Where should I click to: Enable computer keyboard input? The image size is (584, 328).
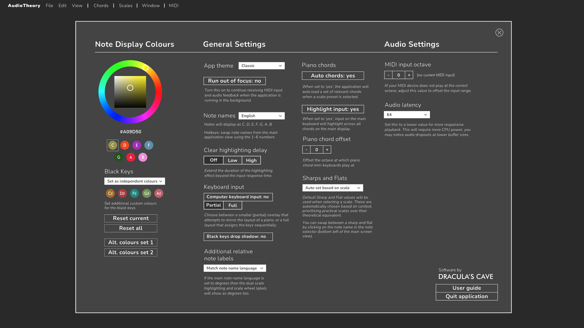238,197
